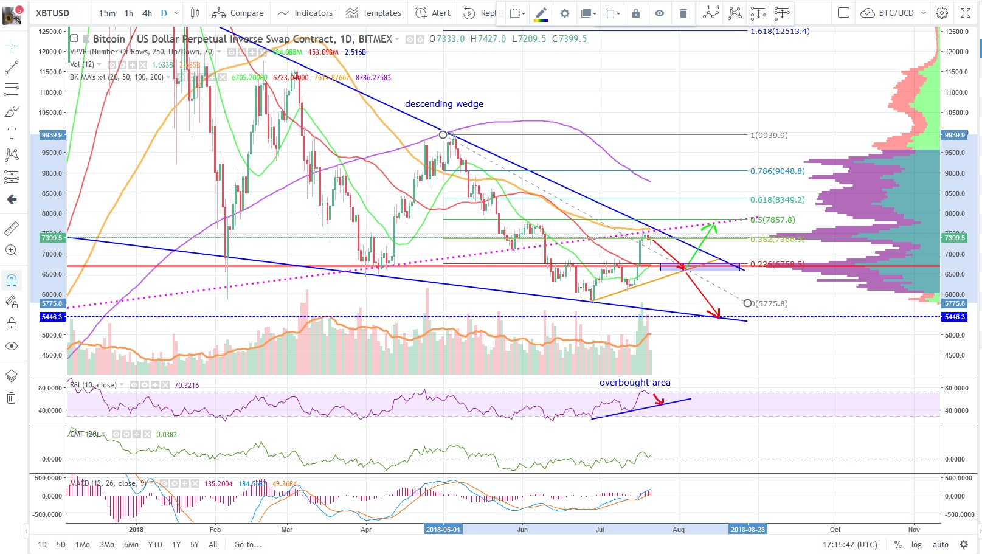
Task: Select the brush drawing tool
Action: tap(12, 112)
